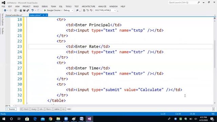Select the <tr> breadcrumb tag

[x=63, y=109]
